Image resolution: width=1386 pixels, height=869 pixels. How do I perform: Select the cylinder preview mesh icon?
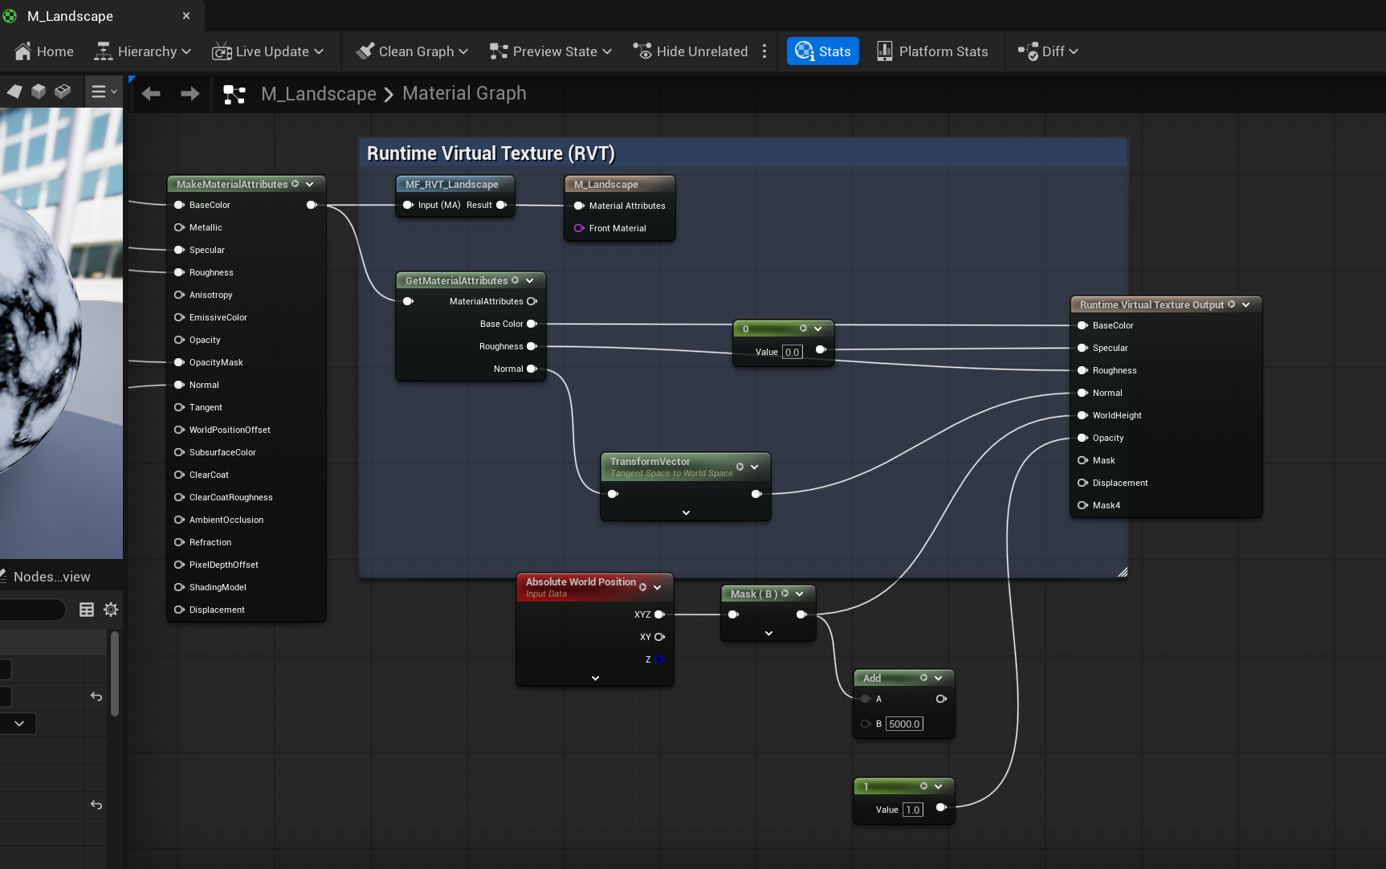(x=62, y=91)
